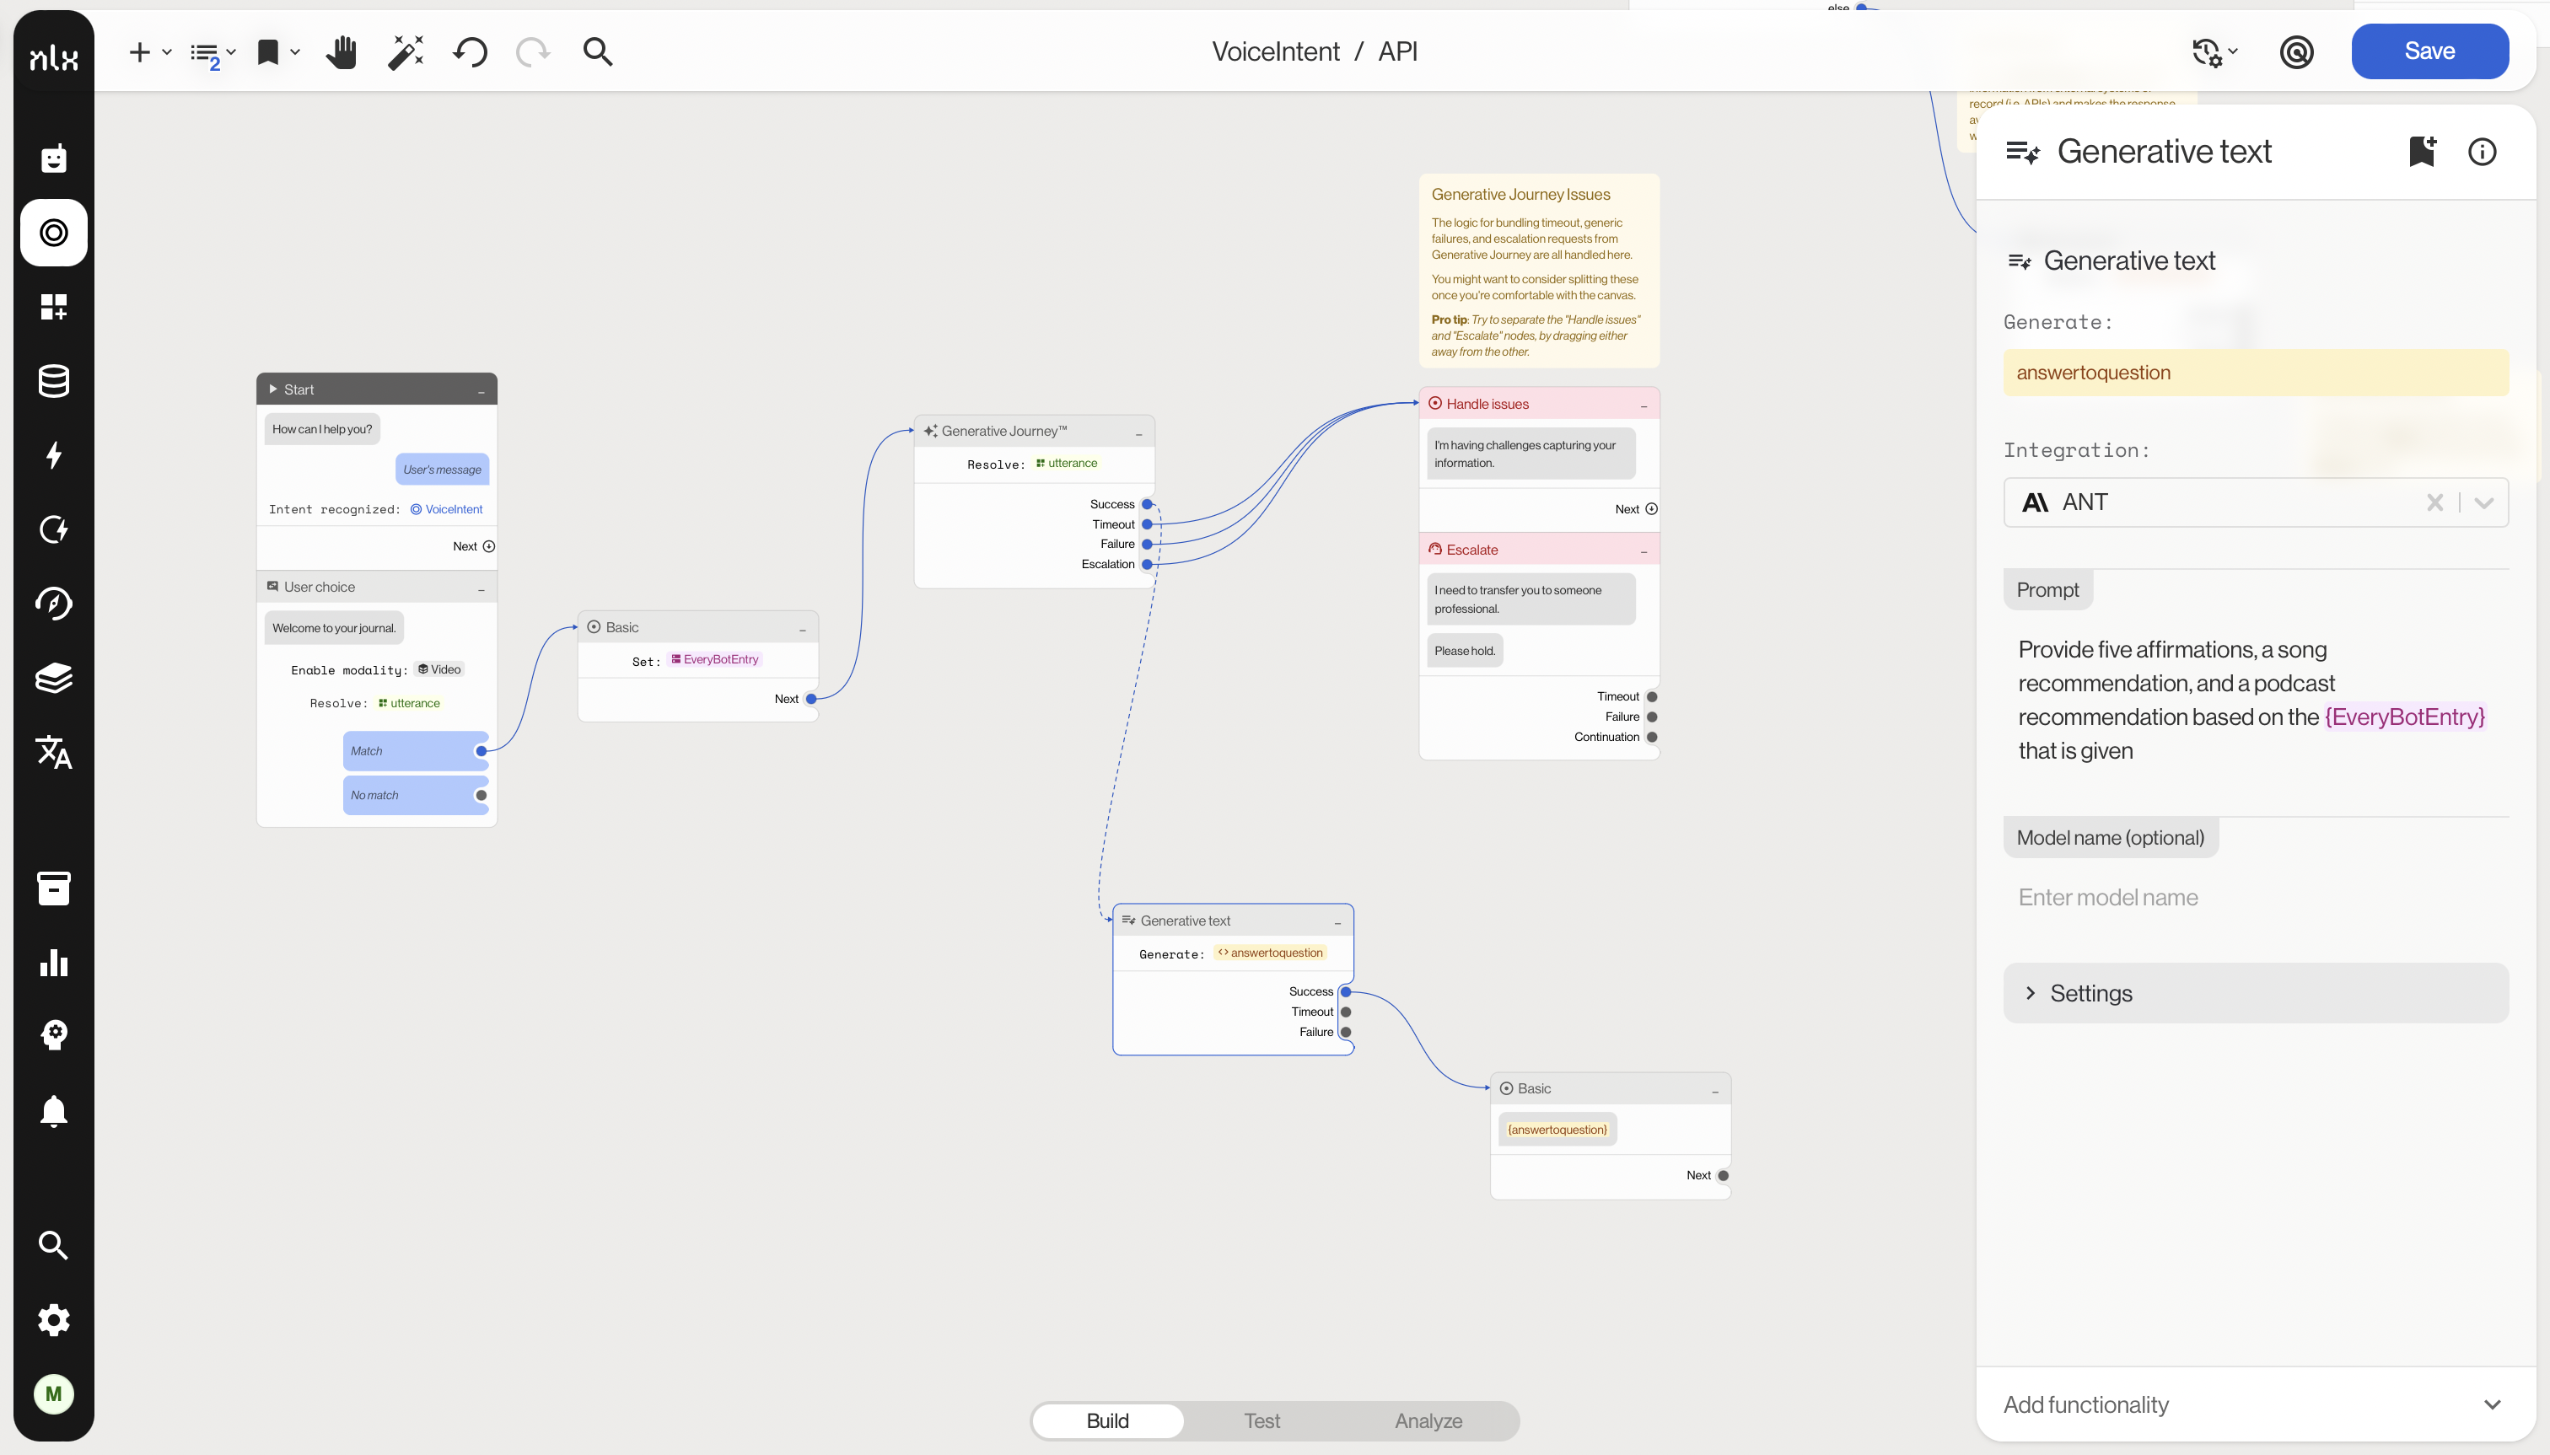The image size is (2550, 1455).
Task: Switch to the Test tab
Action: [1262, 1421]
